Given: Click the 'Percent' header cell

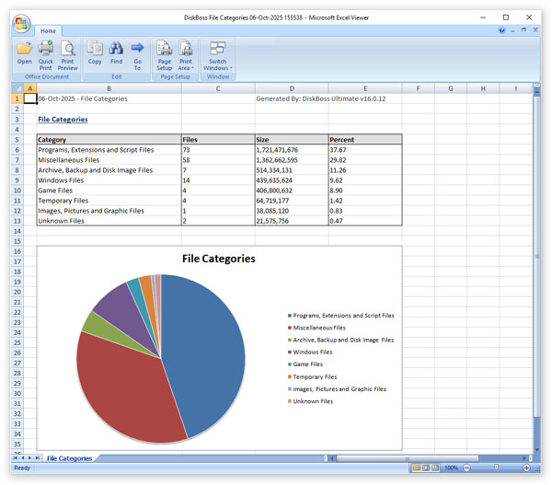Looking at the screenshot, I should (x=365, y=140).
